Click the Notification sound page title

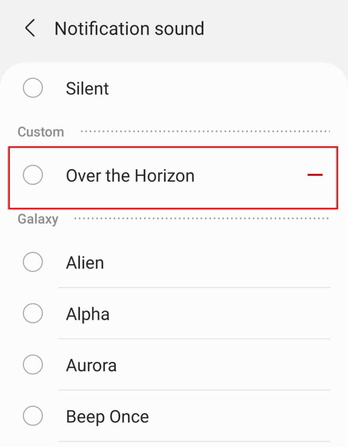pyautogui.click(x=129, y=28)
